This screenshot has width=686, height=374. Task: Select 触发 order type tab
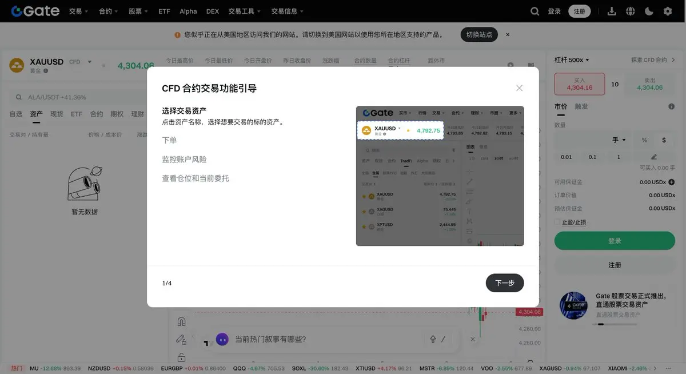581,106
